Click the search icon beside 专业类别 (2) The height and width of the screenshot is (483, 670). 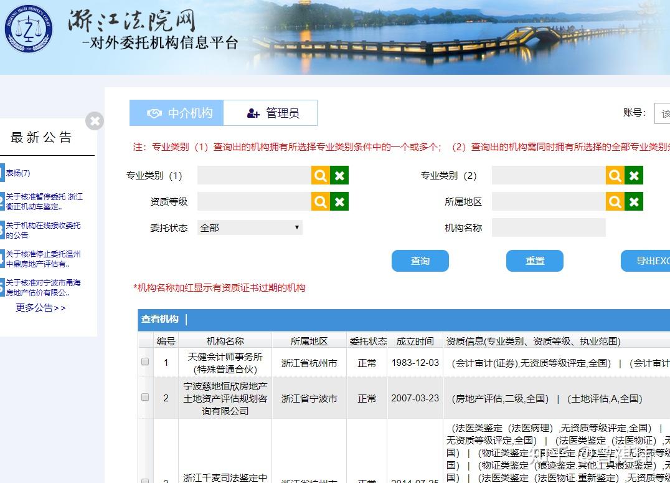(x=614, y=175)
